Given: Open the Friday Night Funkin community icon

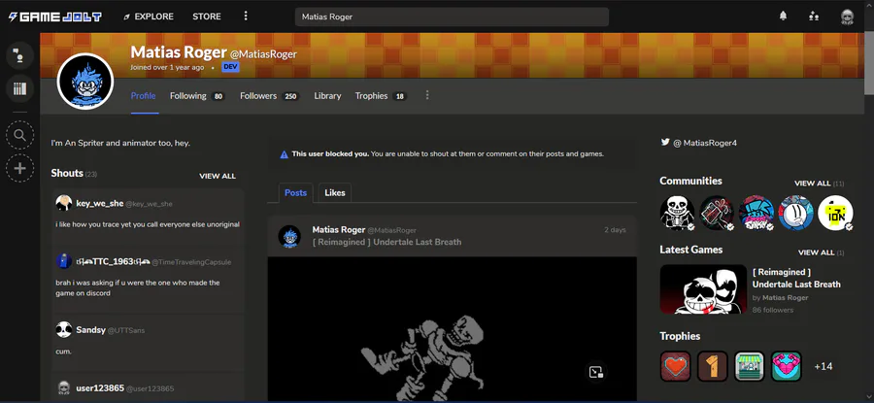Looking at the screenshot, I should [x=756, y=213].
